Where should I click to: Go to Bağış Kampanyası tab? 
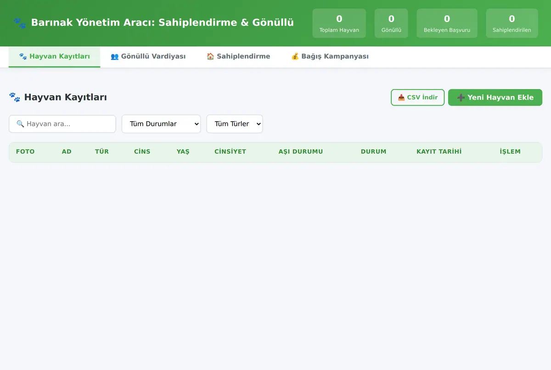click(330, 56)
